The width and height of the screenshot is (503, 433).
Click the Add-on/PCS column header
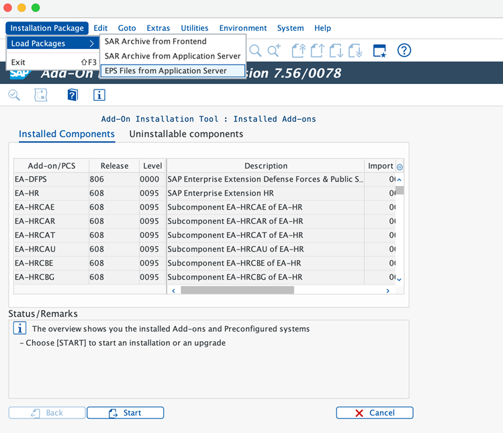(x=51, y=166)
